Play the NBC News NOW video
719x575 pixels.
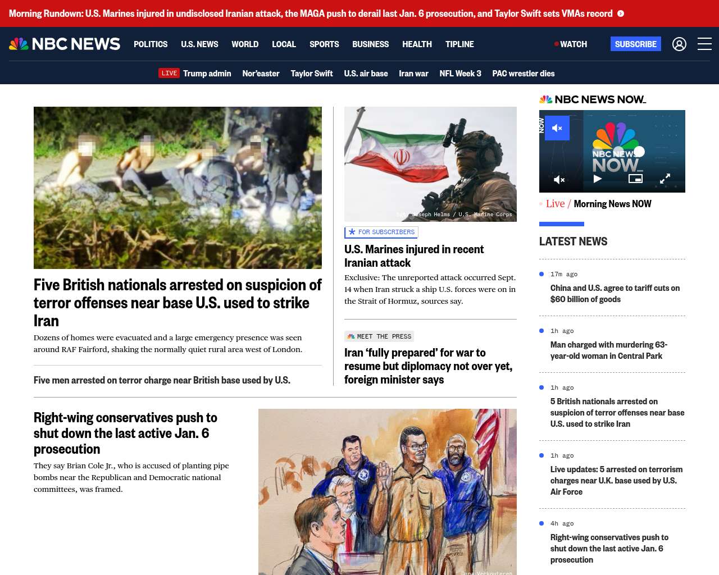point(598,179)
